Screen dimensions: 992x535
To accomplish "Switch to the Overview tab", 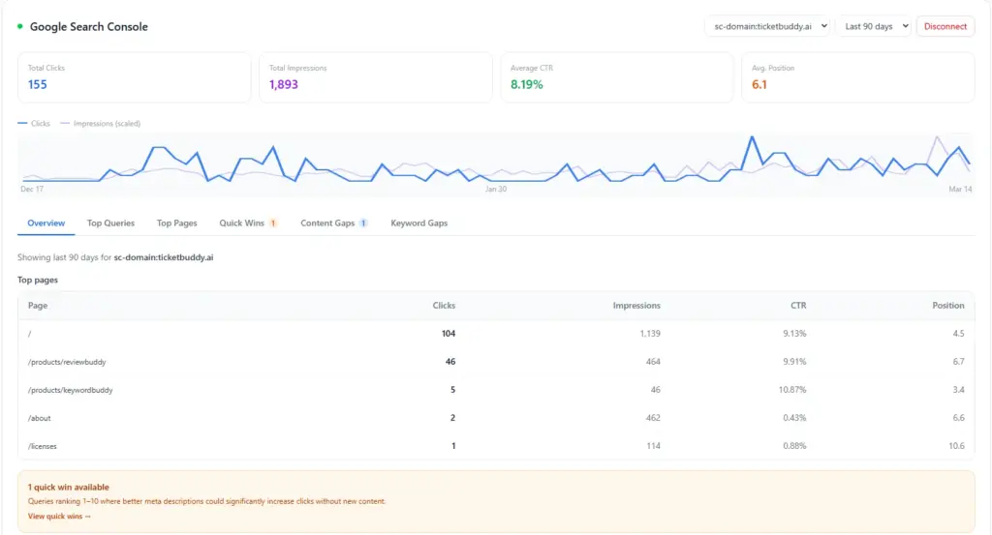I will tap(46, 223).
